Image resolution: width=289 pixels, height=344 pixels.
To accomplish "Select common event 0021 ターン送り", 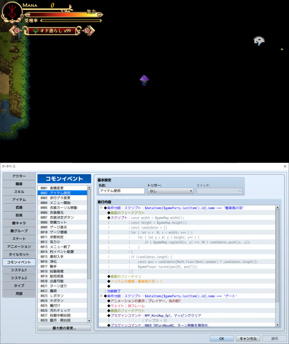I will point(62,286).
